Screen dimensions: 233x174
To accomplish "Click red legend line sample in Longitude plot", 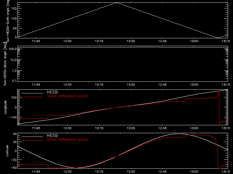I will [x=32, y=97].
